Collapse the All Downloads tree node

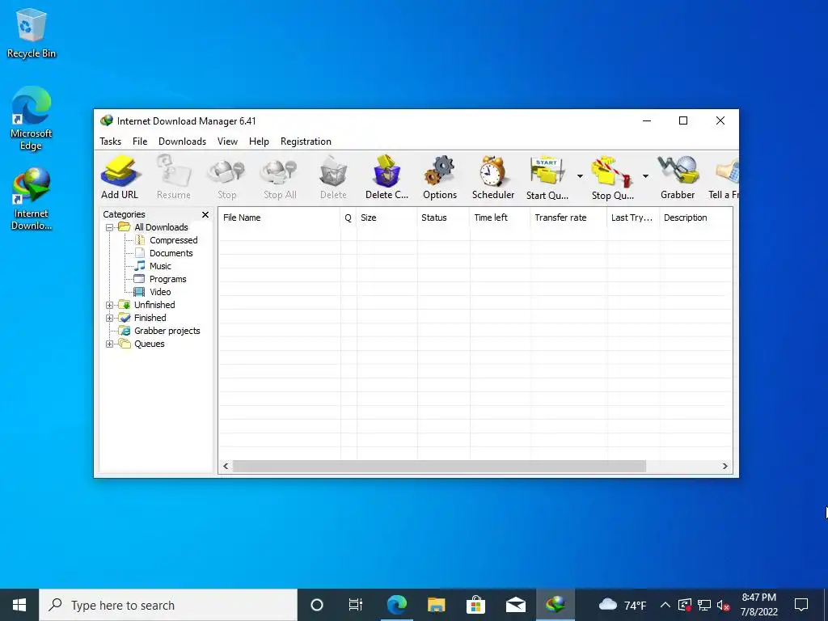[x=109, y=227]
